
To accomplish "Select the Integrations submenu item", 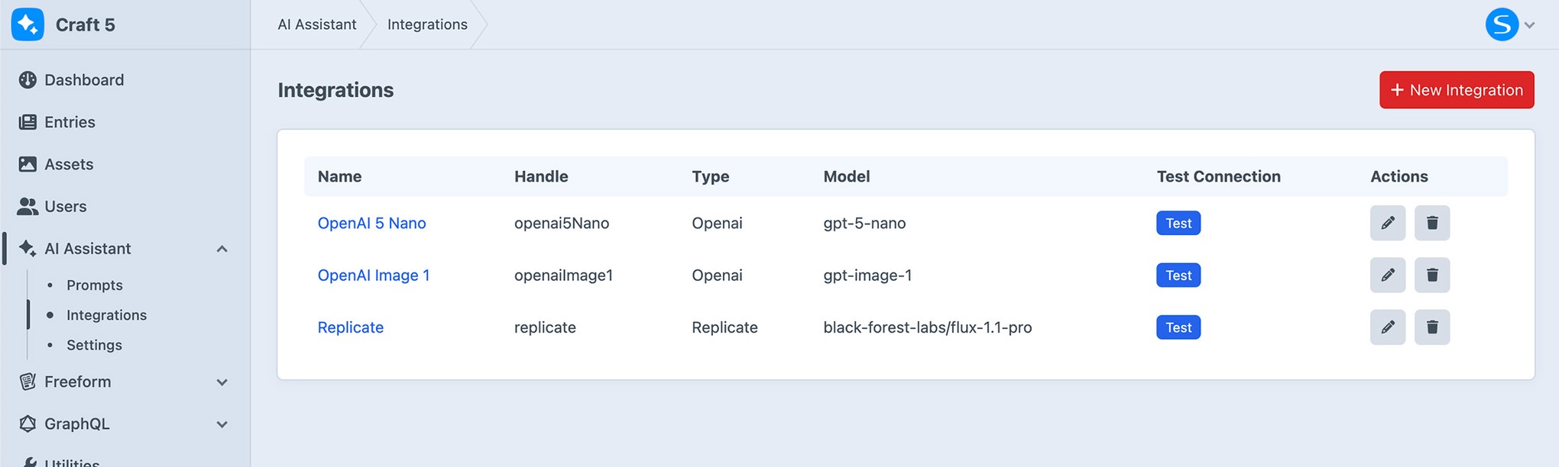I will tap(106, 315).
